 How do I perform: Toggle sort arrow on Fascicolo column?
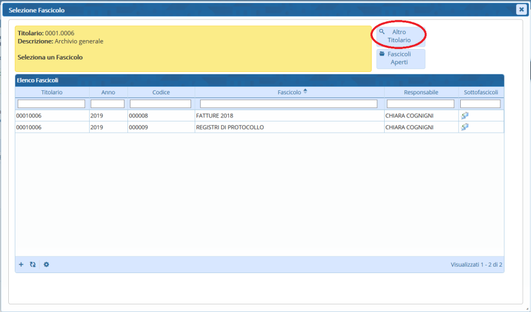click(x=305, y=91)
